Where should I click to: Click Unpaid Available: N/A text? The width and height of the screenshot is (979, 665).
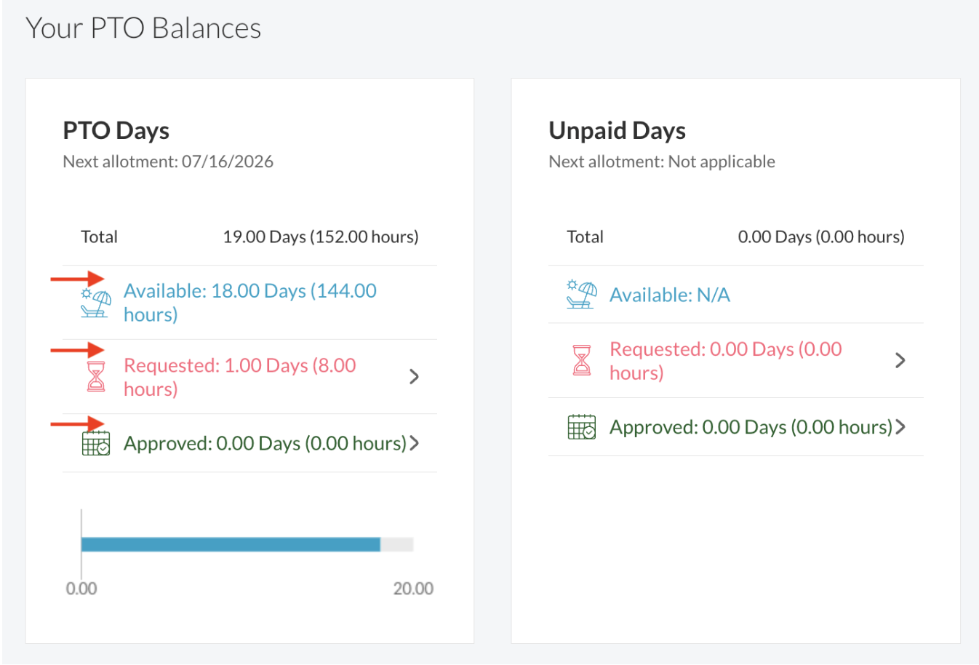click(x=669, y=295)
